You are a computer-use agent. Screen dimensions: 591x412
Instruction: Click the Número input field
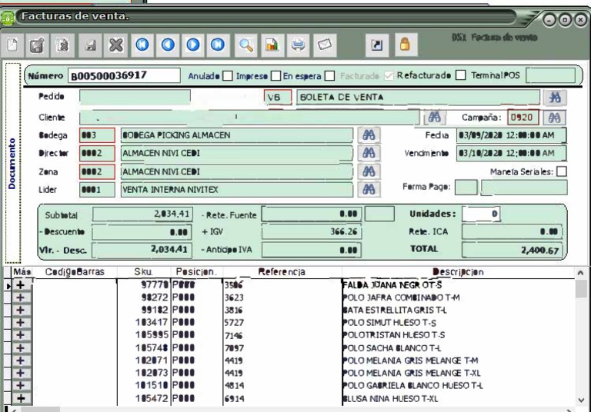(124, 75)
